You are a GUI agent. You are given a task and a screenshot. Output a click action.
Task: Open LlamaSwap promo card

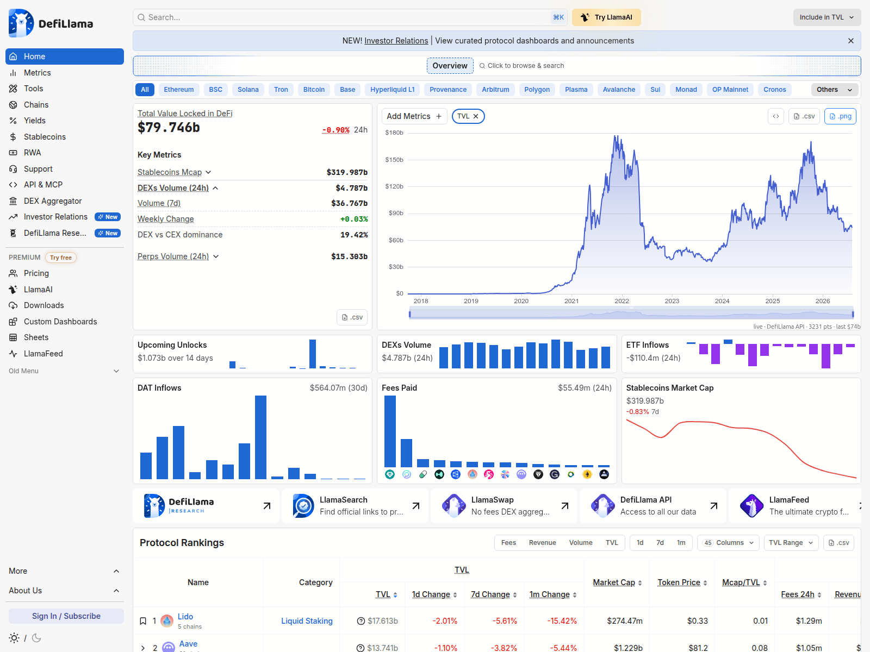[504, 506]
